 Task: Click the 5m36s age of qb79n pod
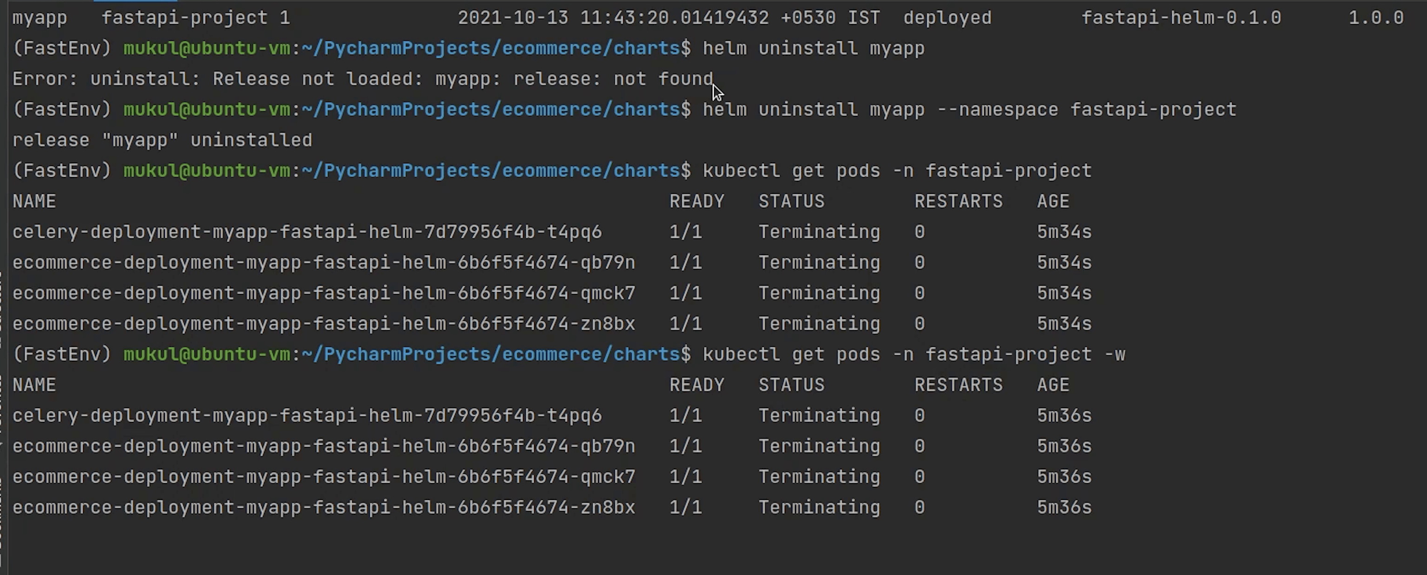[x=1064, y=447]
